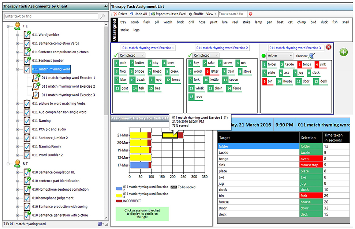
Task: Click kettle item in Exercise 2
Action: (212, 80)
